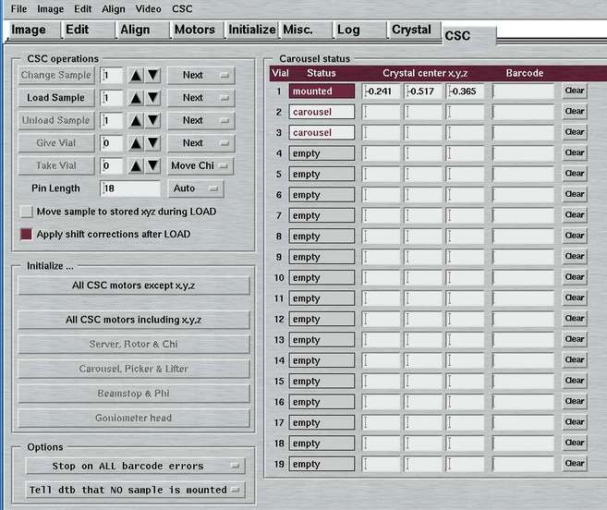Expand Stop on ALL barcode errors option
The image size is (607, 510).
click(x=132, y=467)
